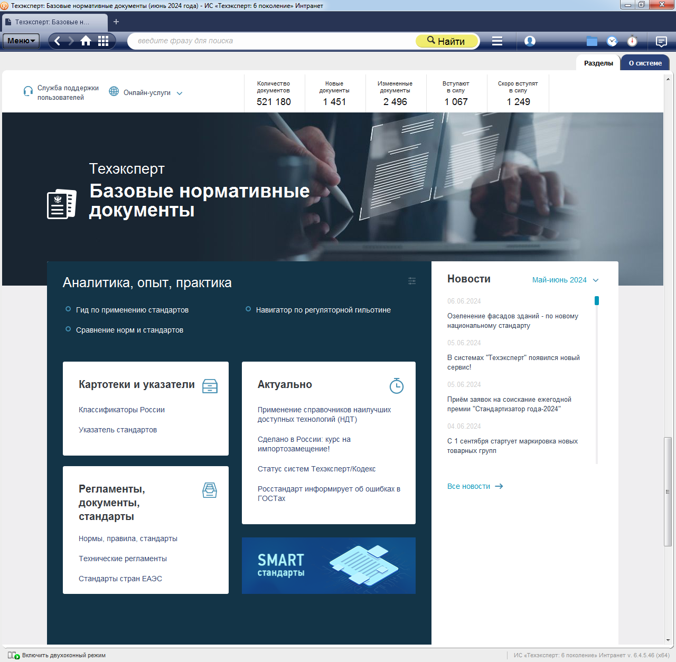Click the document emblem icon in banner
This screenshot has width=676, height=662.
tap(61, 204)
